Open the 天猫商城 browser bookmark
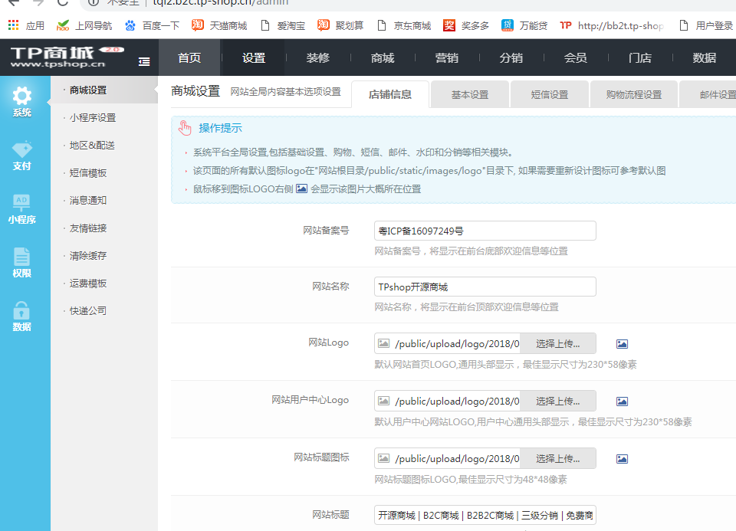Viewport: 736px width, 531px height. (x=220, y=26)
